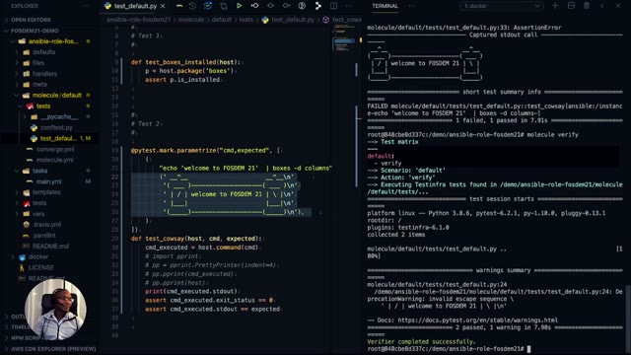Click 'assert cmd_executed.stdout == expected' line

click(x=213, y=309)
